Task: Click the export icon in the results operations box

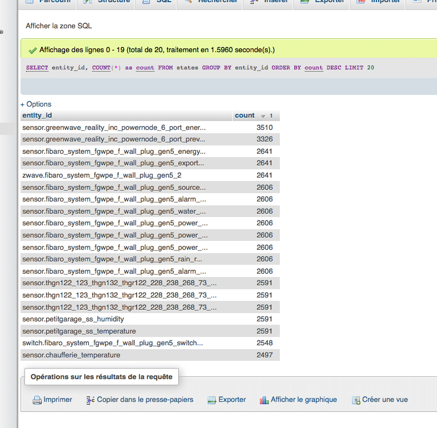Action: click(x=212, y=400)
